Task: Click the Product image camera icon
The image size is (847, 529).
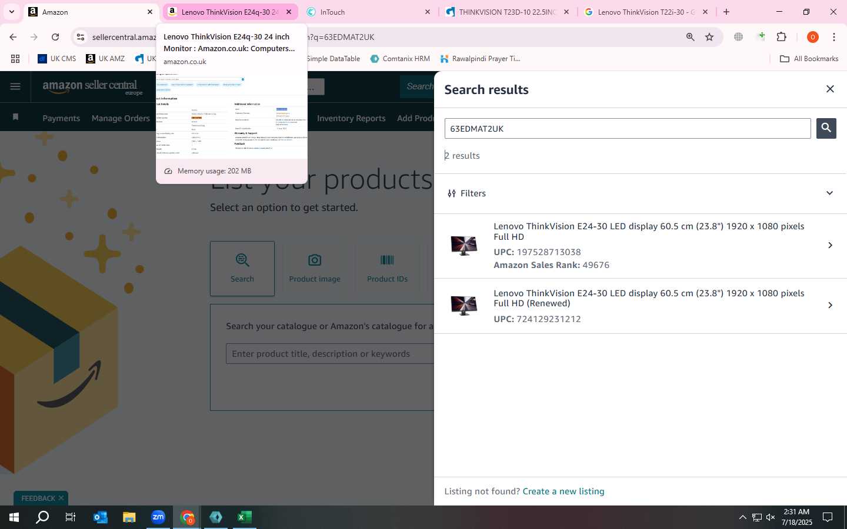Action: 315,260
